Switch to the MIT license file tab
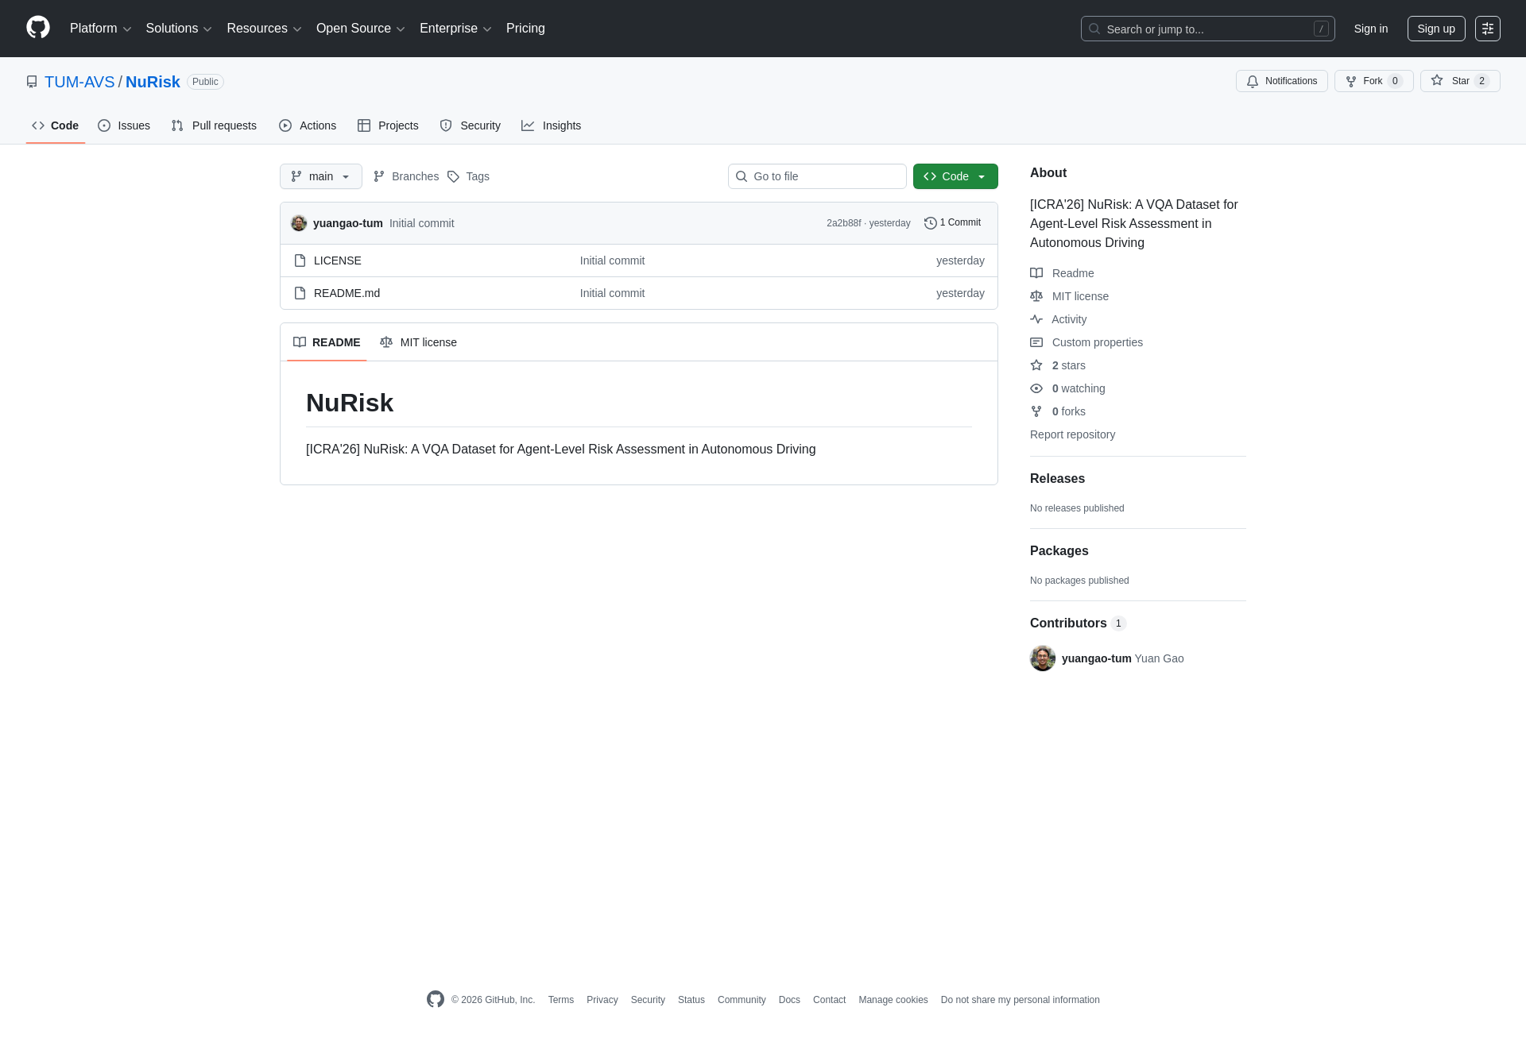 point(419,342)
